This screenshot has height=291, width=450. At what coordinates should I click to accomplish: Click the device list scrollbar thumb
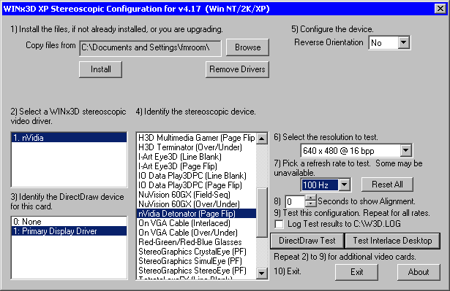click(x=261, y=213)
